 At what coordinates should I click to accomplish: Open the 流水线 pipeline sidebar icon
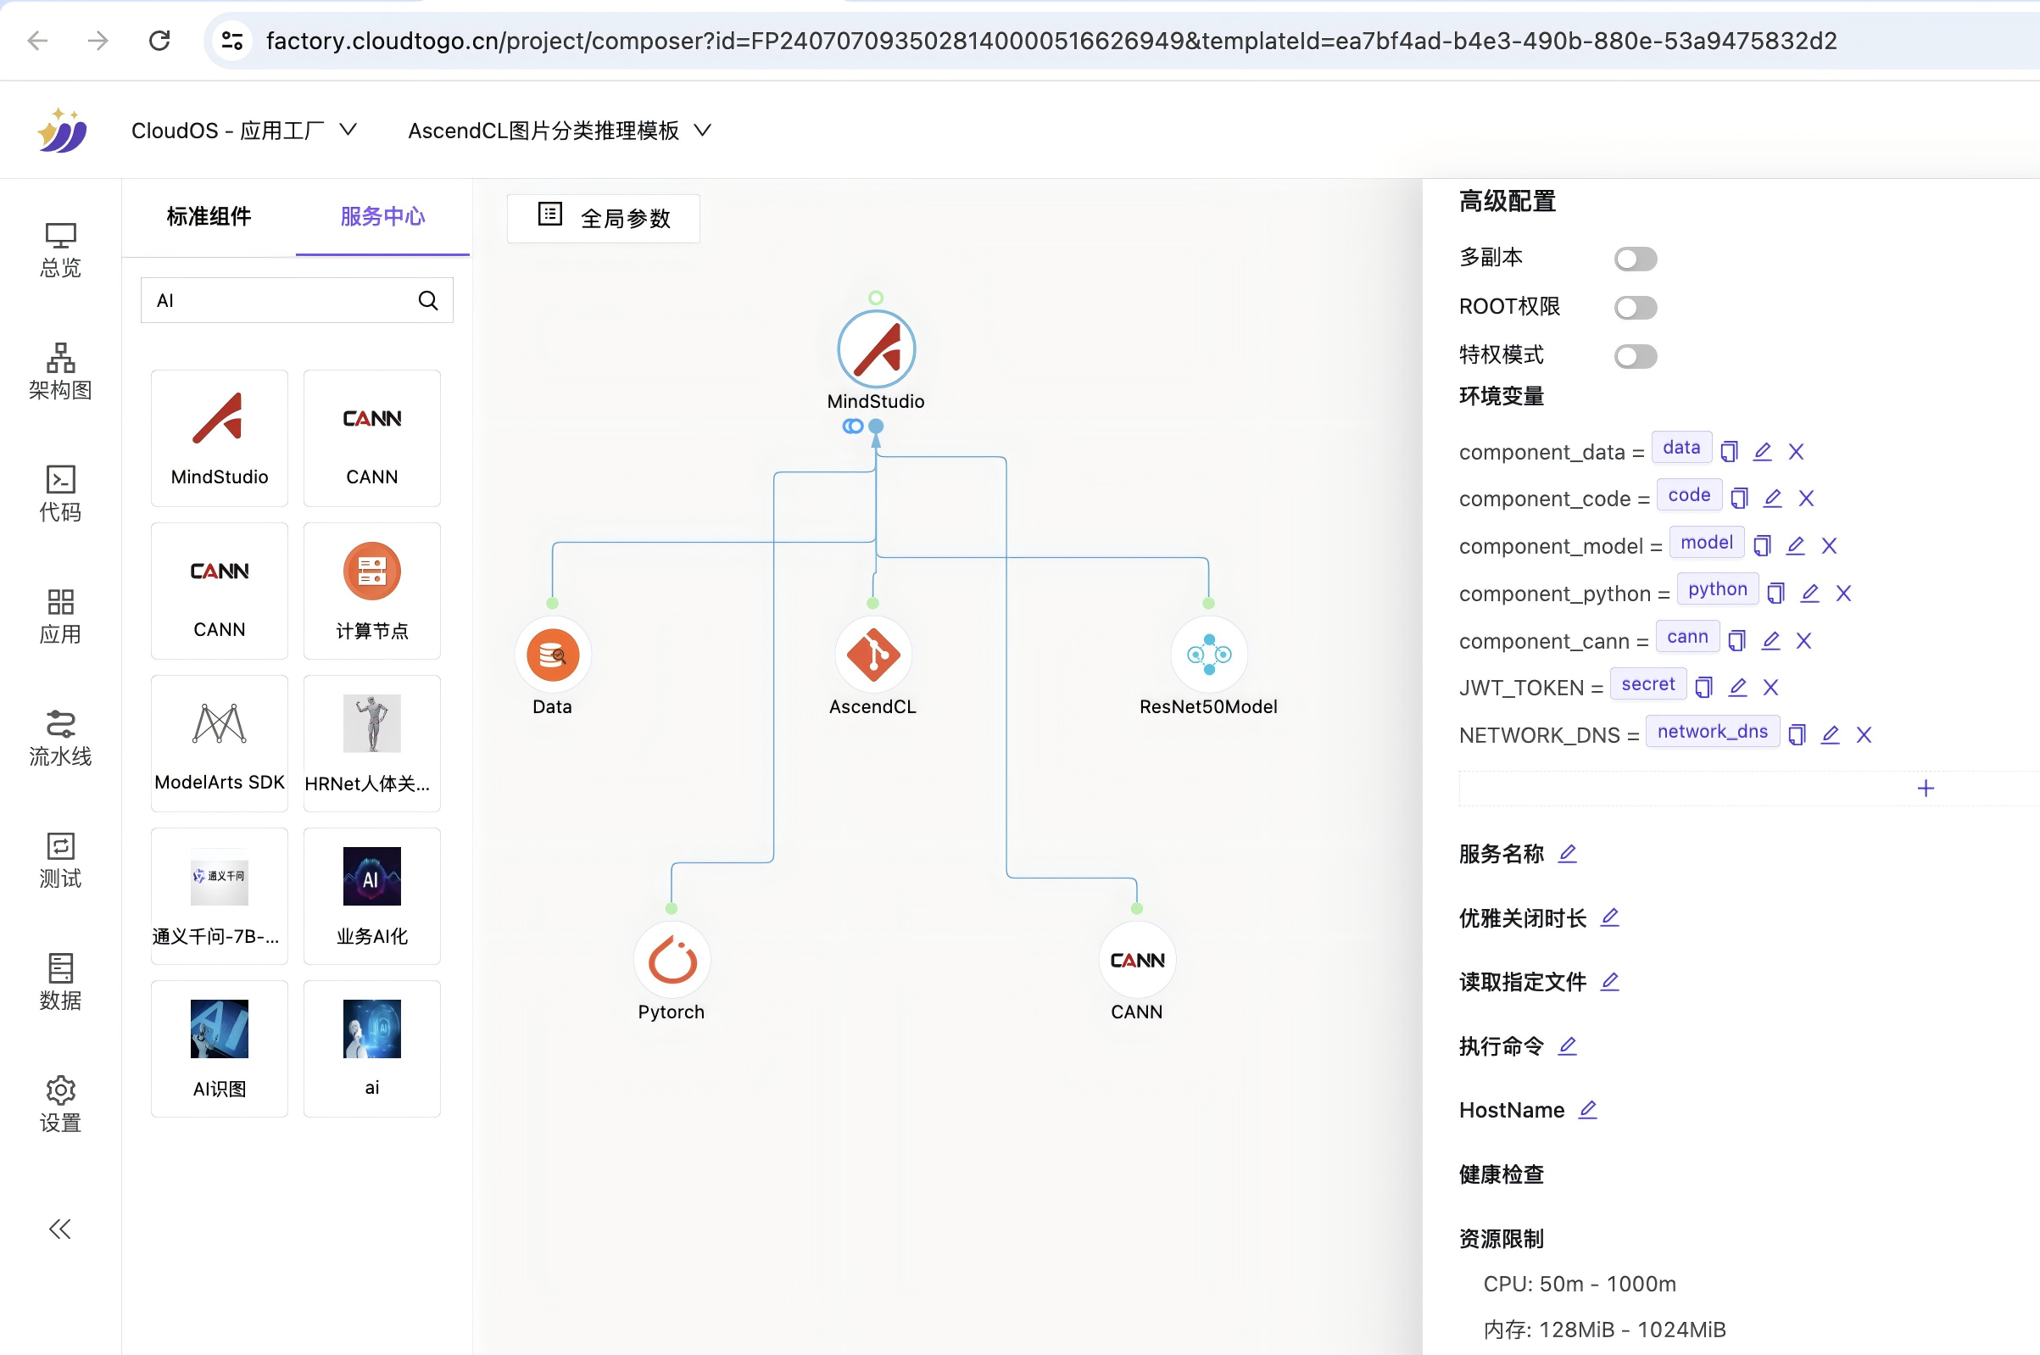pos(59,737)
